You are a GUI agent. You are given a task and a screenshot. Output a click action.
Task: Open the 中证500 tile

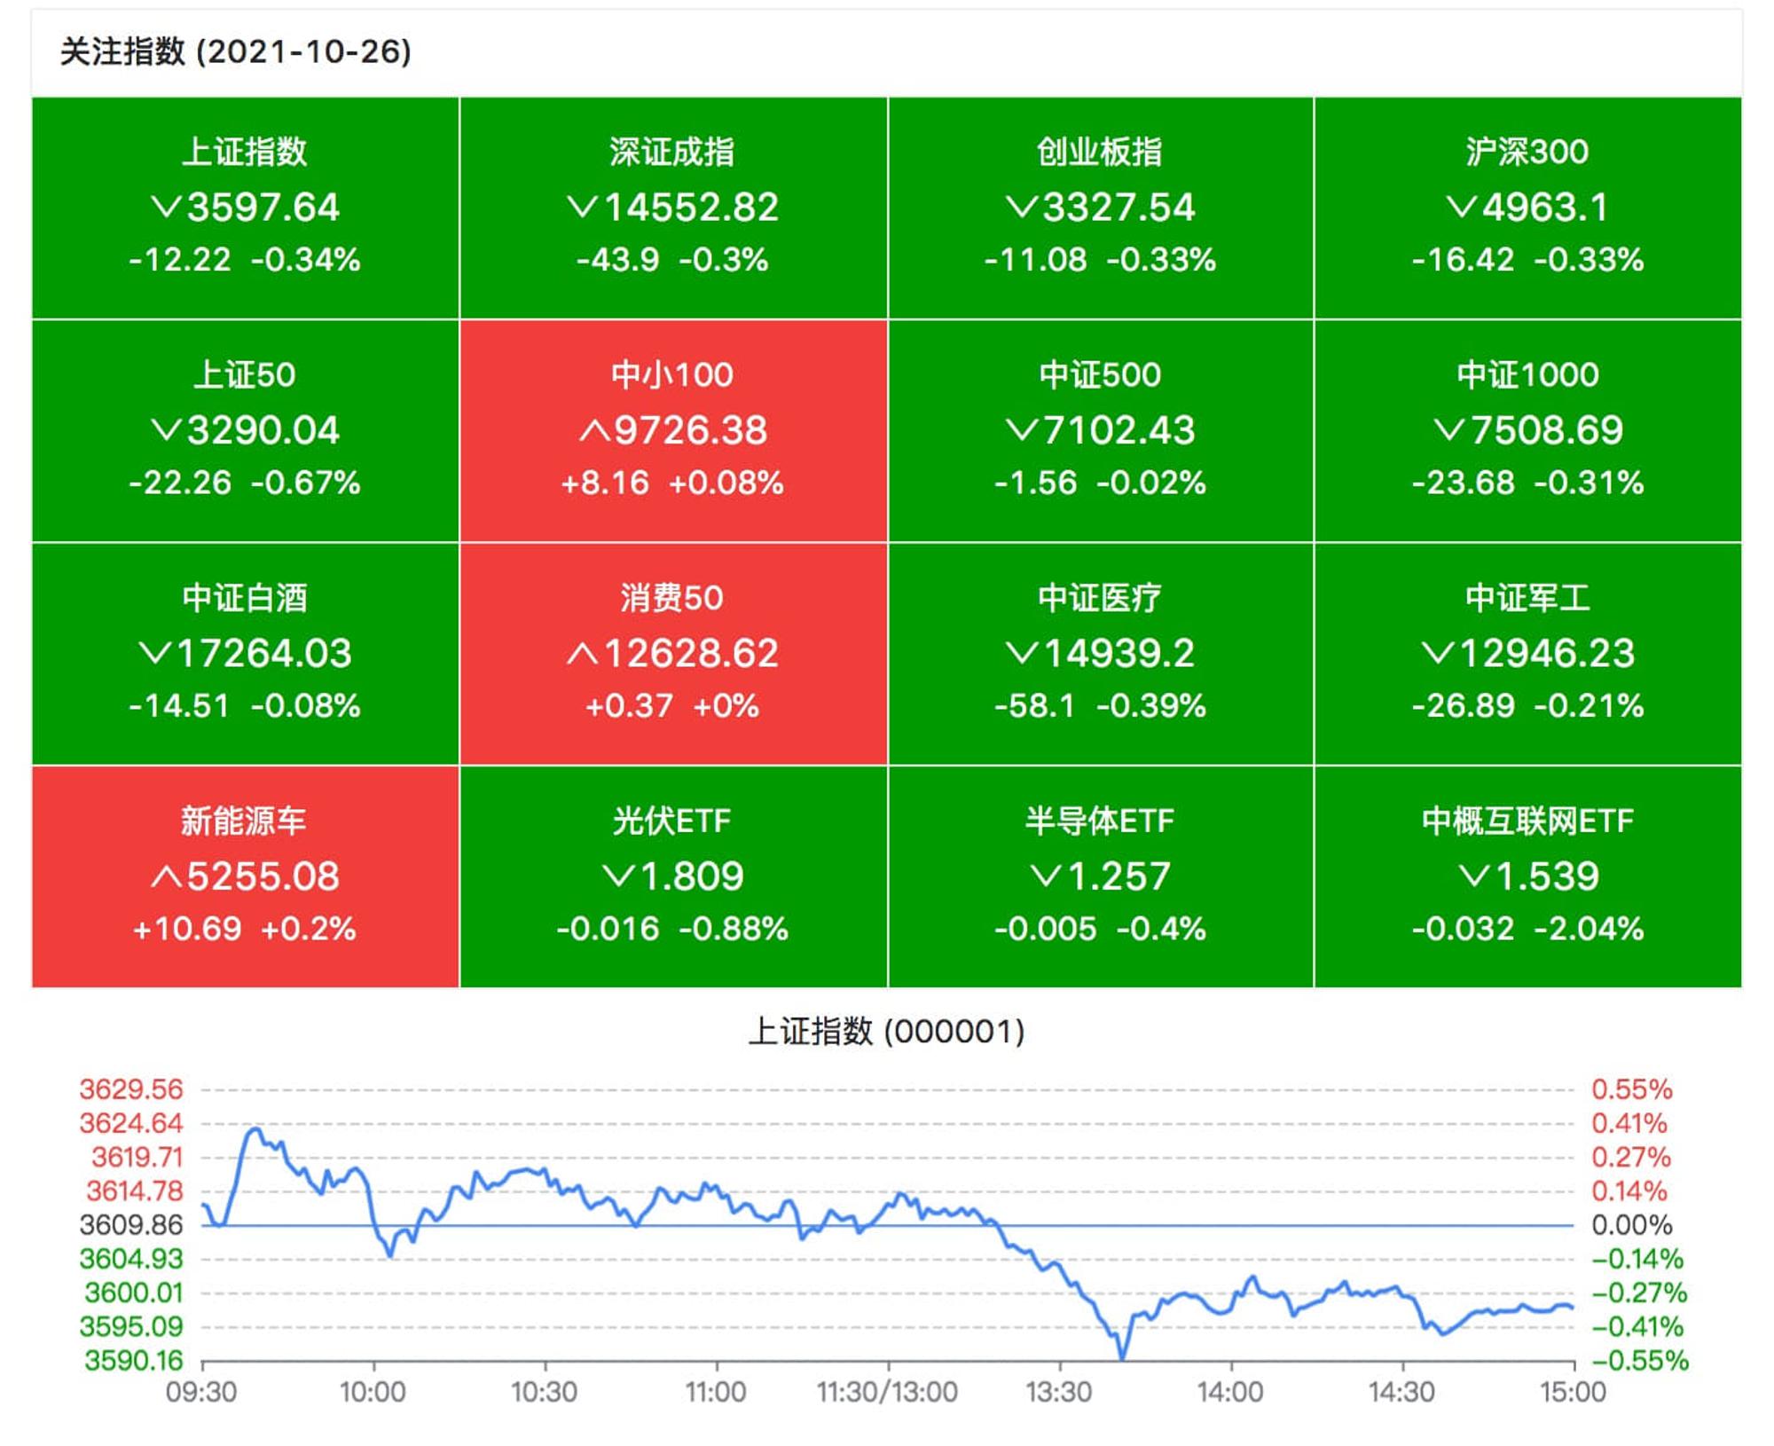point(1100,431)
